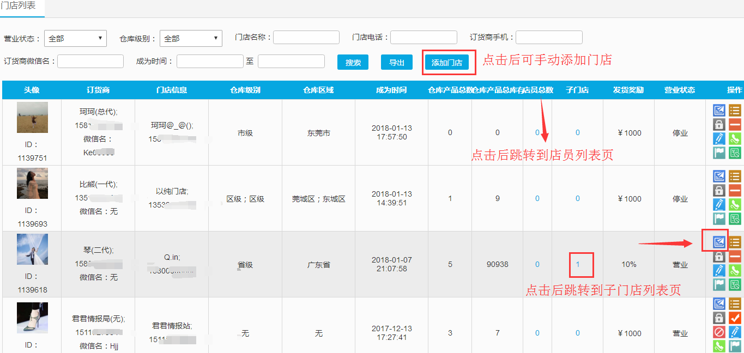Screen dimensions: 744x353
Task: Open the 子门店 link in 比熊's row
Action: click(x=578, y=198)
